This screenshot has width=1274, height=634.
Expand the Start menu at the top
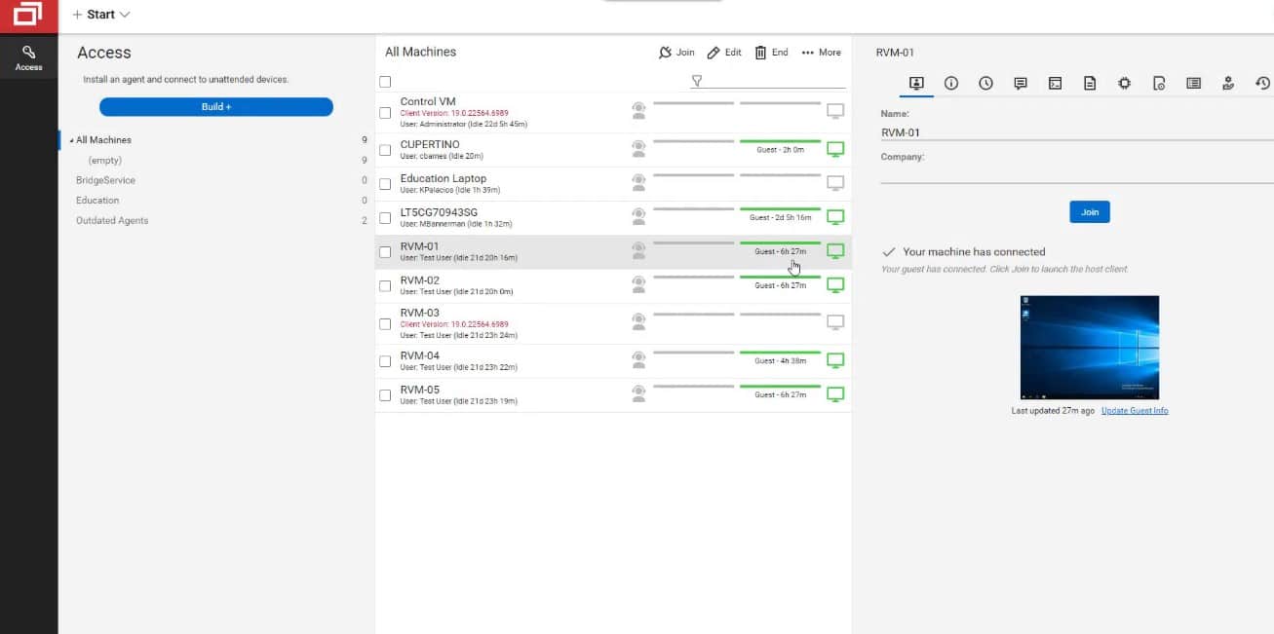click(100, 15)
